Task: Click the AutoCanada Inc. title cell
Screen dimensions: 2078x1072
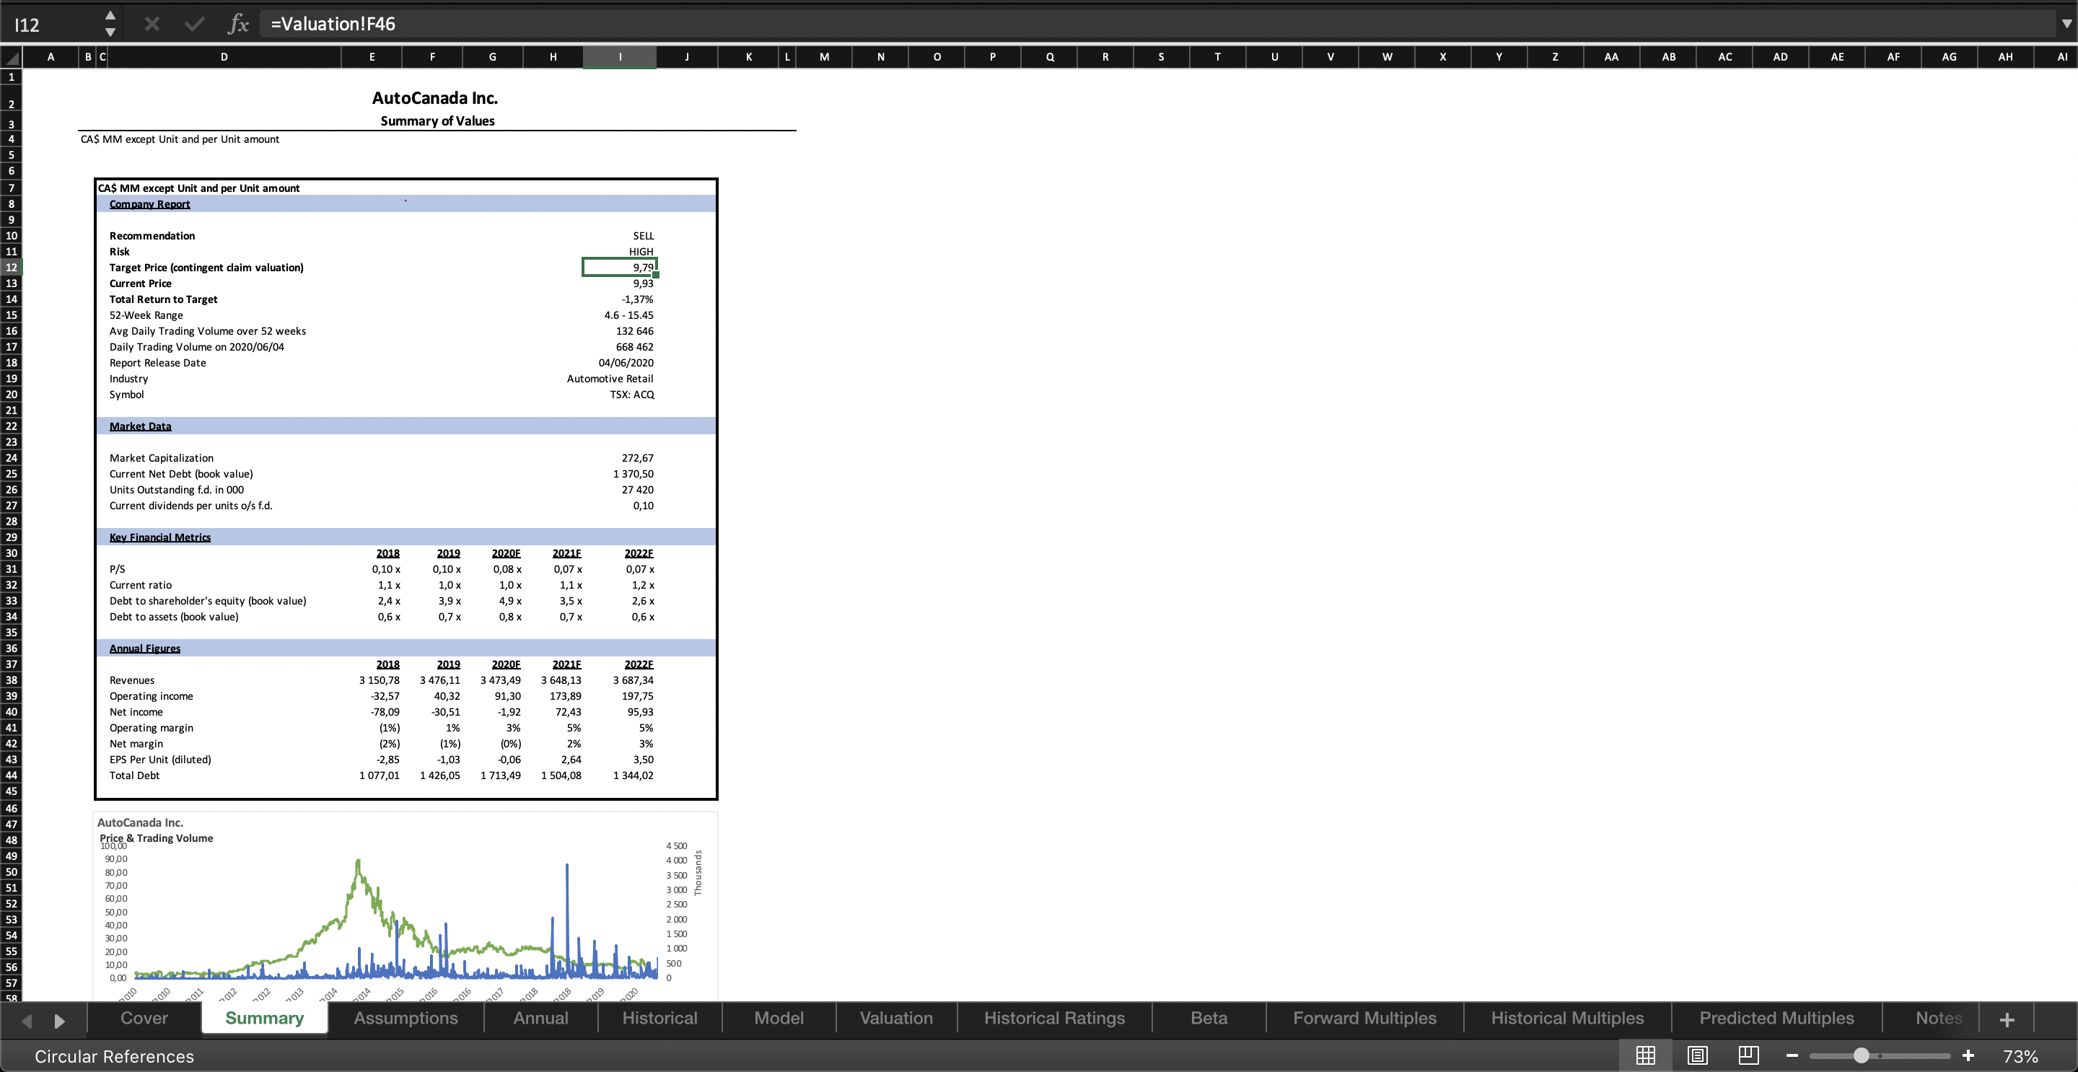Action: [x=435, y=98]
